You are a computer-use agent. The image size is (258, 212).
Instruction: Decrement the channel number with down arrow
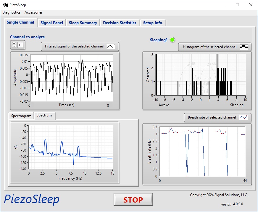[14, 47]
